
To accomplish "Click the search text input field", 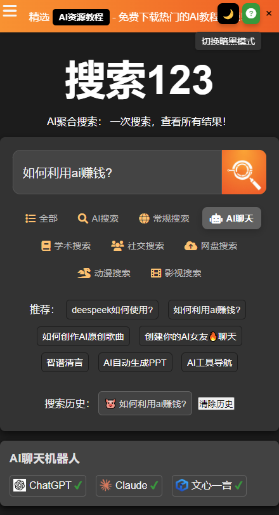I will coord(117,172).
